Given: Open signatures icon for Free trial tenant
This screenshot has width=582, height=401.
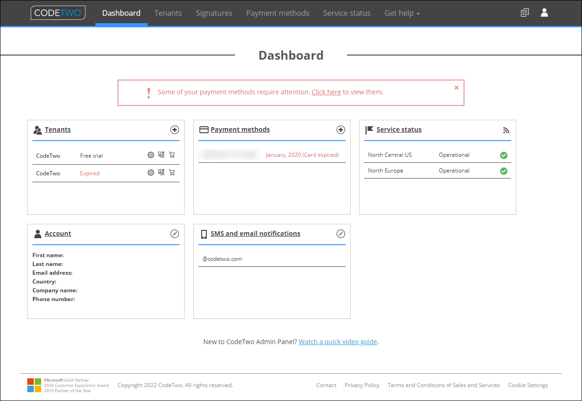Looking at the screenshot, I should pyautogui.click(x=161, y=155).
